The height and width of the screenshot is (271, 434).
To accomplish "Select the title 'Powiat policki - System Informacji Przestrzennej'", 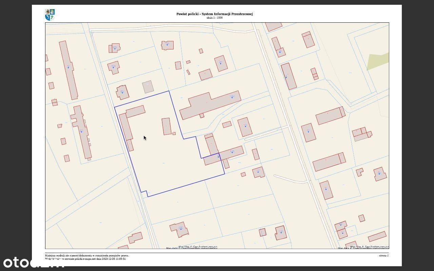I will (215, 14).
